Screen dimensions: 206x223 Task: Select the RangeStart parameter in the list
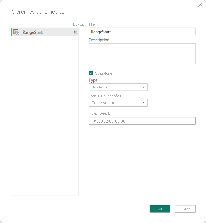45,32
